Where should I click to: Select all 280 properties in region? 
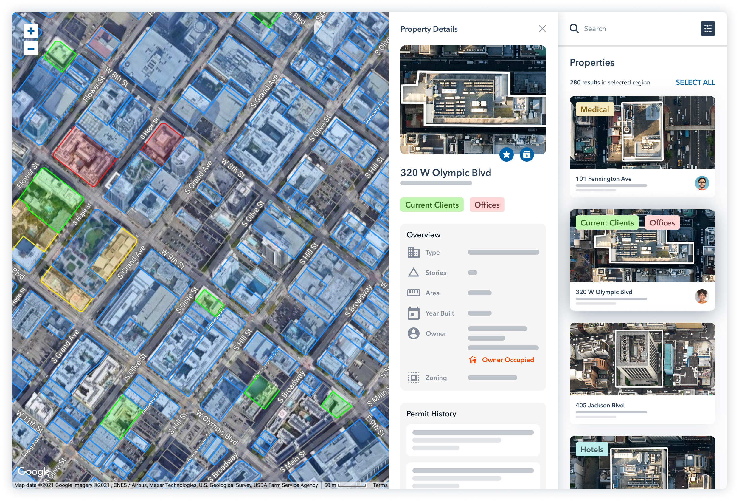pyautogui.click(x=695, y=82)
